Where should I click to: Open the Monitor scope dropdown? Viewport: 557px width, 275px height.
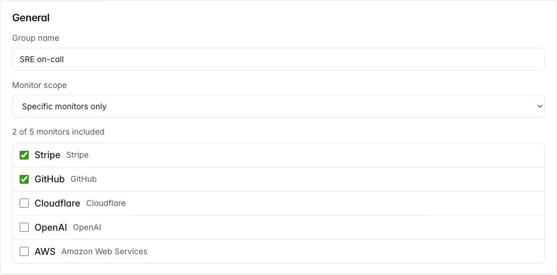click(x=278, y=106)
